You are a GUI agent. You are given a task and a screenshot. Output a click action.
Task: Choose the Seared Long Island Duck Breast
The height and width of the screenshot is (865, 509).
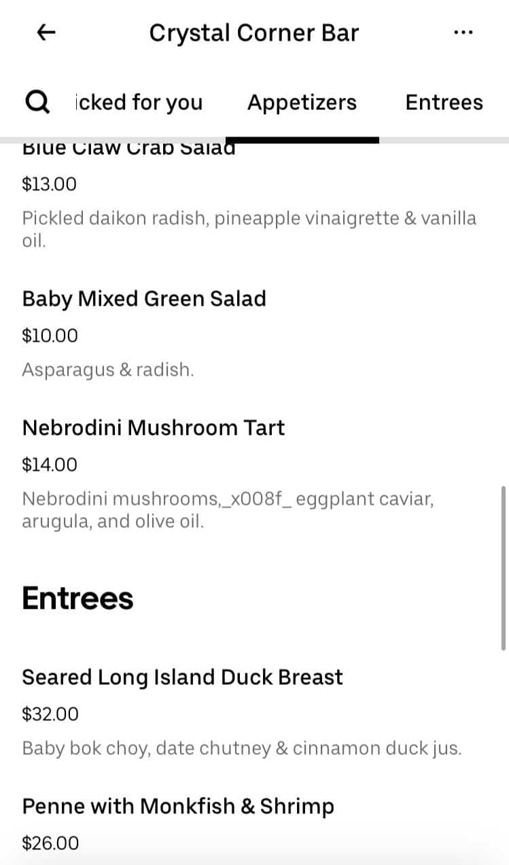pyautogui.click(x=182, y=677)
